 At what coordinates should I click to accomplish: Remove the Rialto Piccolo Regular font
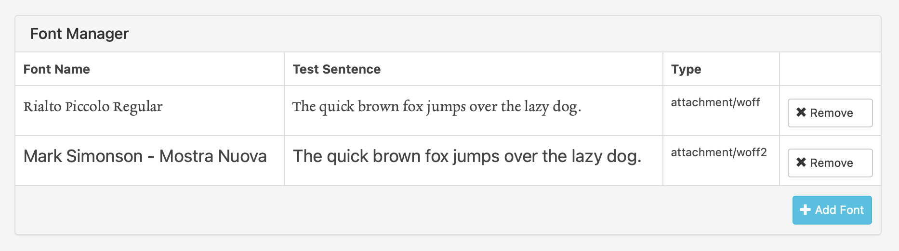tap(830, 113)
